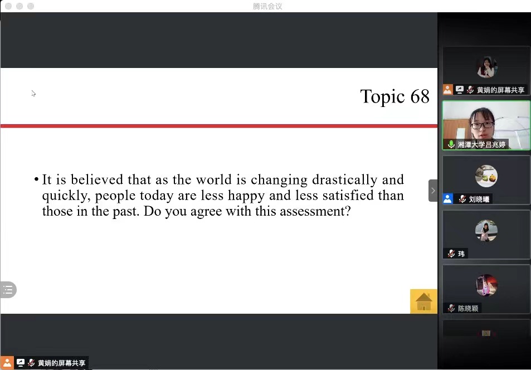The height and width of the screenshot is (370, 531).
Task: Open the slide list menu icon
Action: coord(8,290)
